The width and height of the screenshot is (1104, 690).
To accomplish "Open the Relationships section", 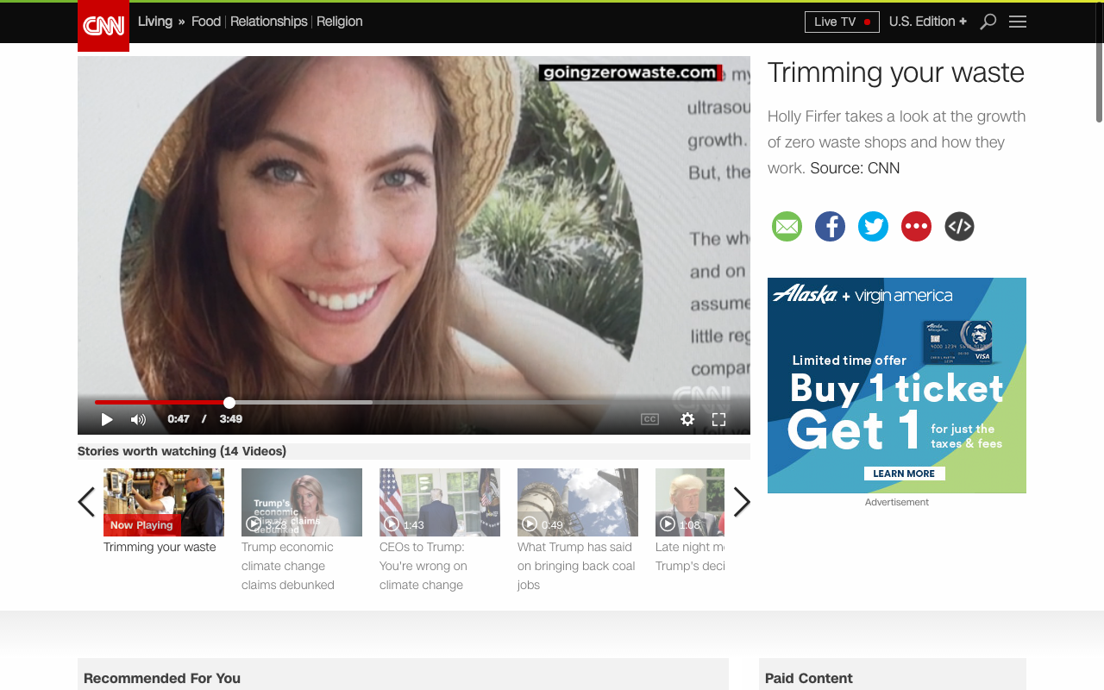I will (x=268, y=22).
